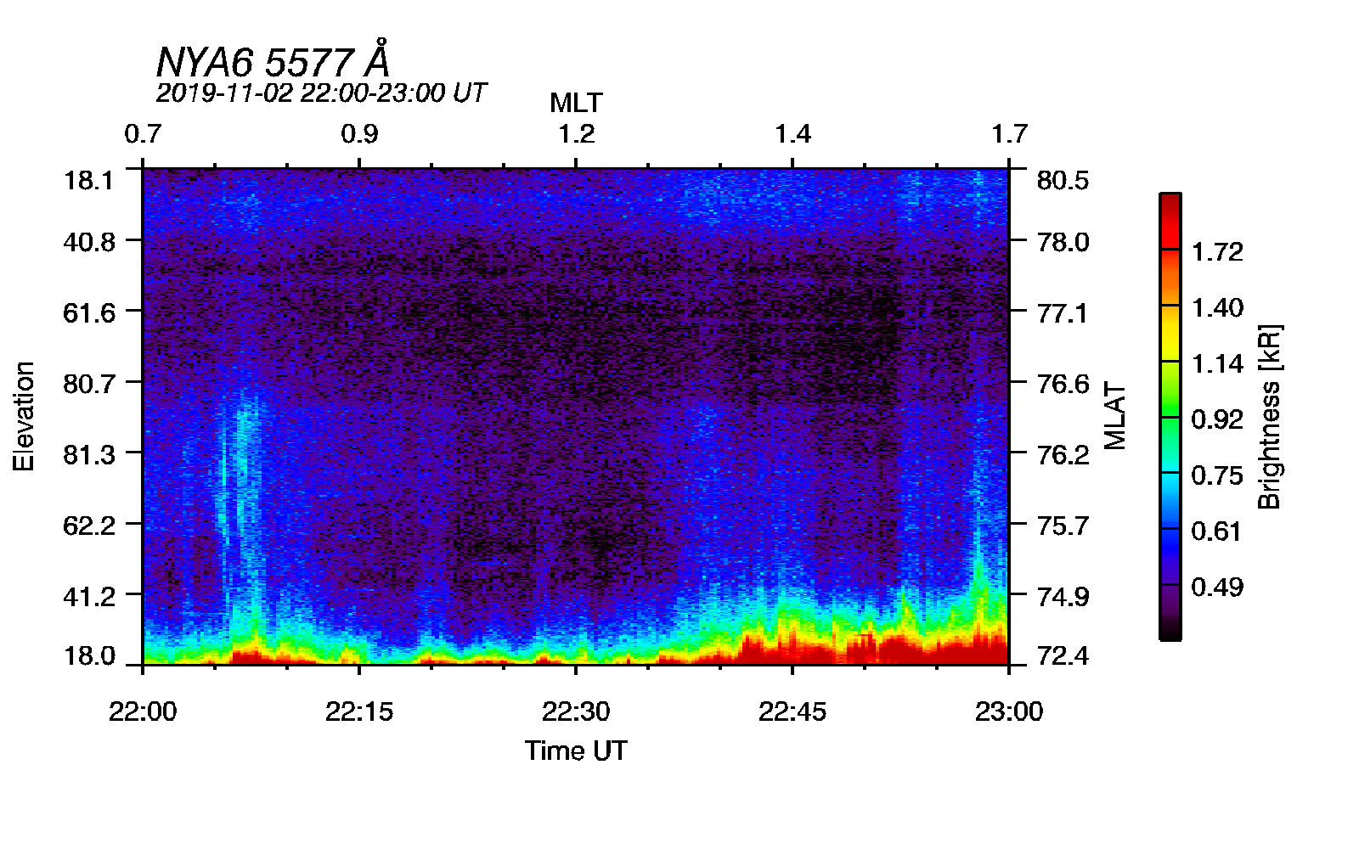Click MLT tick value '1.4'
Viewport: 1359px width, 849px height.
click(x=792, y=134)
